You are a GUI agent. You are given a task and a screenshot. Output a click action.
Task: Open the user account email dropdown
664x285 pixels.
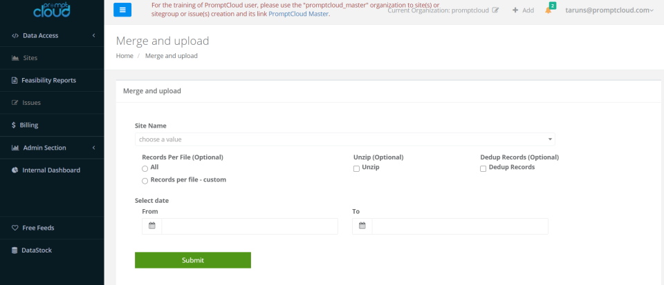(609, 10)
